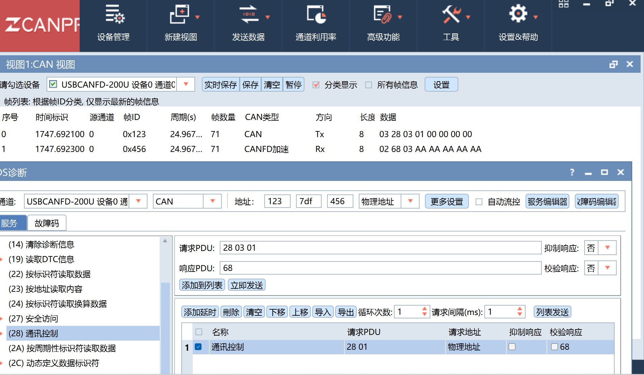Enable 所有帧信息 checkbox
This screenshot has height=375, width=644.
pyautogui.click(x=369, y=85)
